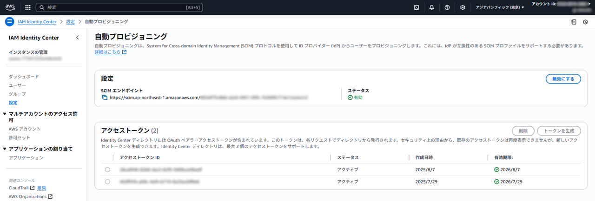The image size is (595, 201).
Task: Toggle the hamburger navigation menu button
Action: pyautogui.click(x=9, y=22)
